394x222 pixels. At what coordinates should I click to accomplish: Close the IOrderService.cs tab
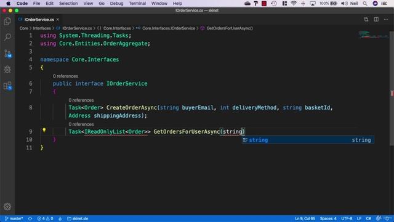click(58, 19)
